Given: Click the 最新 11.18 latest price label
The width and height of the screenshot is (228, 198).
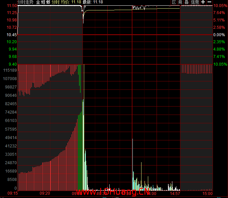Looking at the screenshot, I should (93, 2).
